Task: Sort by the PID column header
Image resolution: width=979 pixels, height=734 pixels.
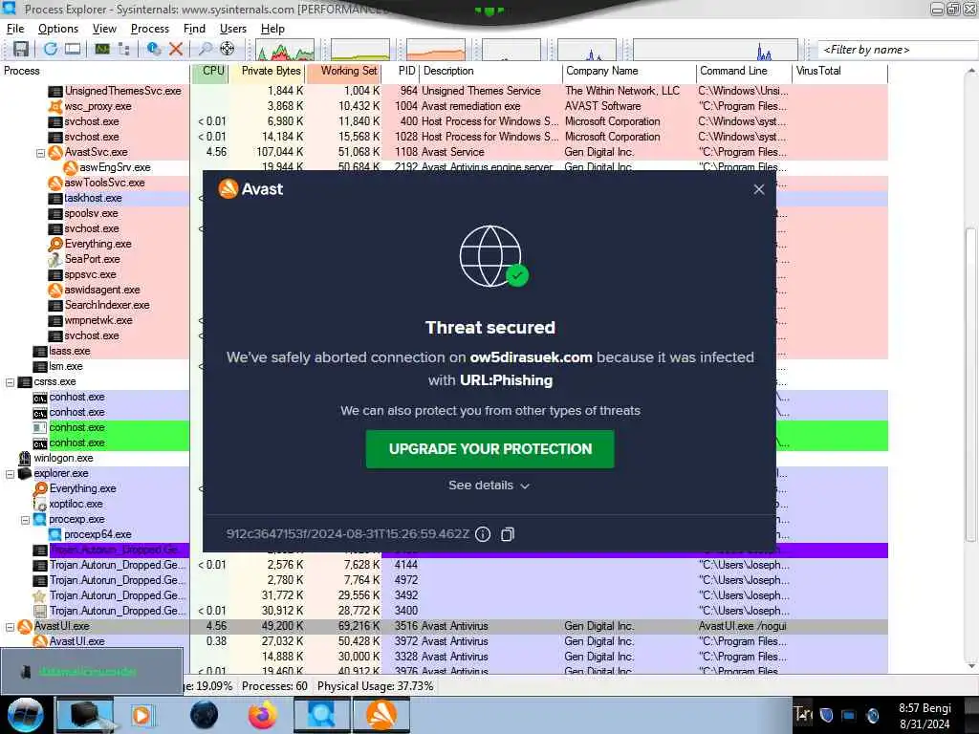Action: [401, 71]
